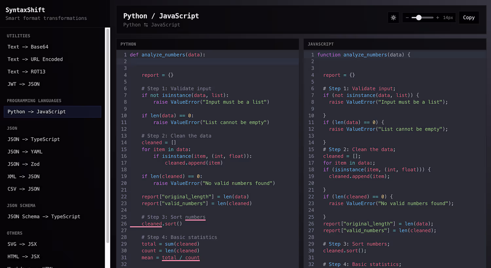Image resolution: width=491 pixels, height=268 pixels.
Task: Open JSON Schema -> TypeScript converter
Action: 44,216
